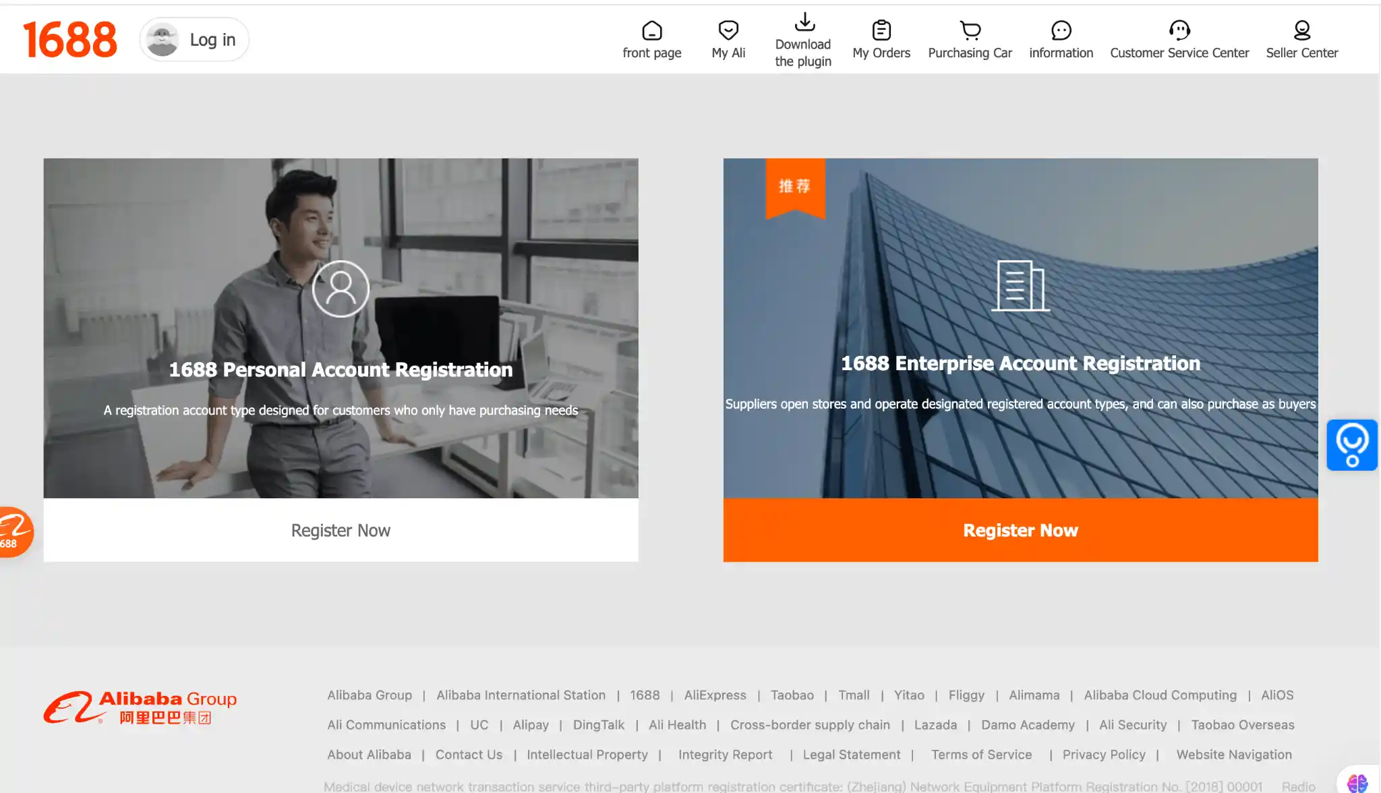Click the Taobao Overseas footer link

click(x=1243, y=725)
